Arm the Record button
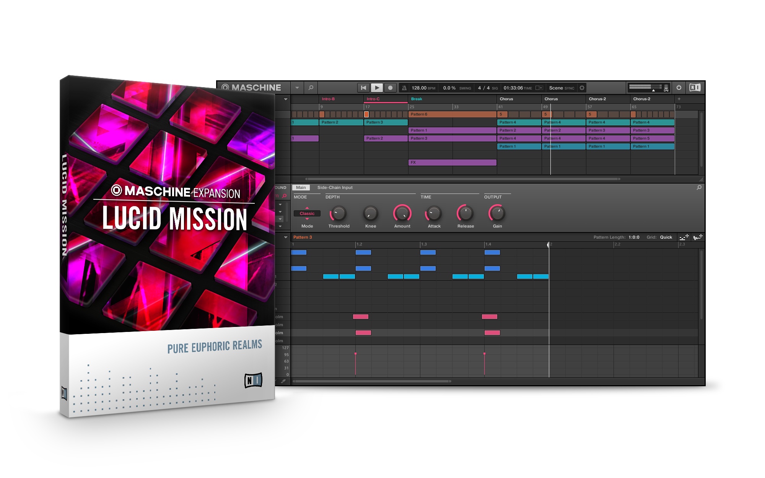This screenshot has width=765, height=478. point(390,88)
